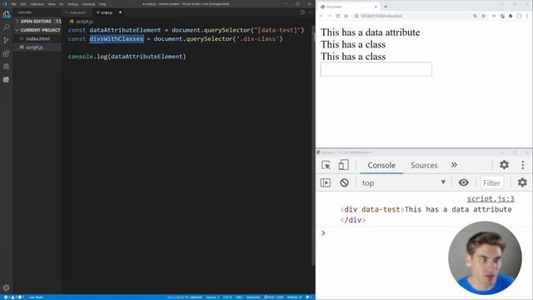Reload the browser page

(337, 16)
